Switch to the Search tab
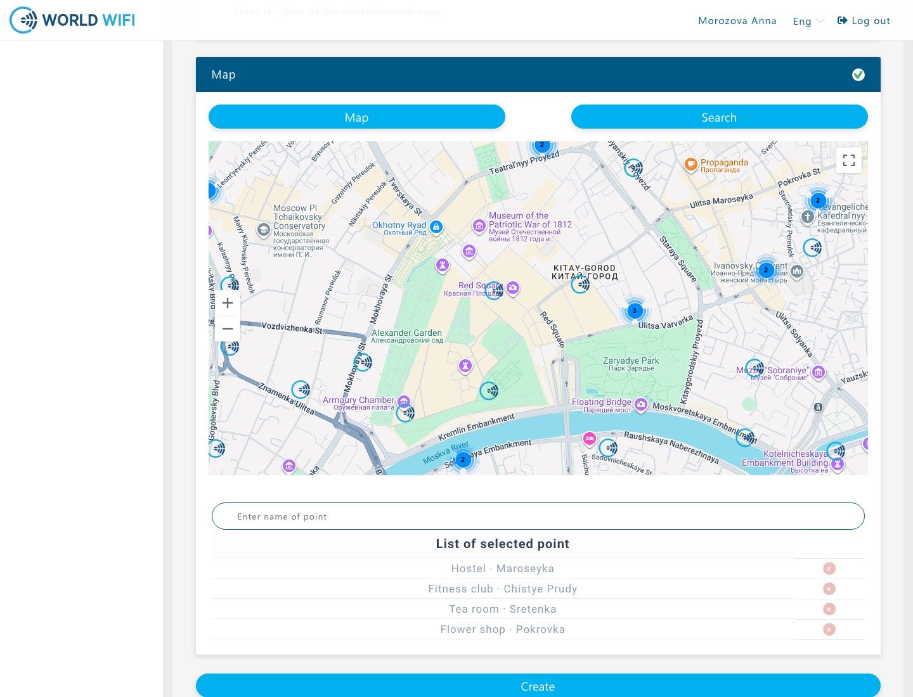The width and height of the screenshot is (913, 697). (x=720, y=117)
